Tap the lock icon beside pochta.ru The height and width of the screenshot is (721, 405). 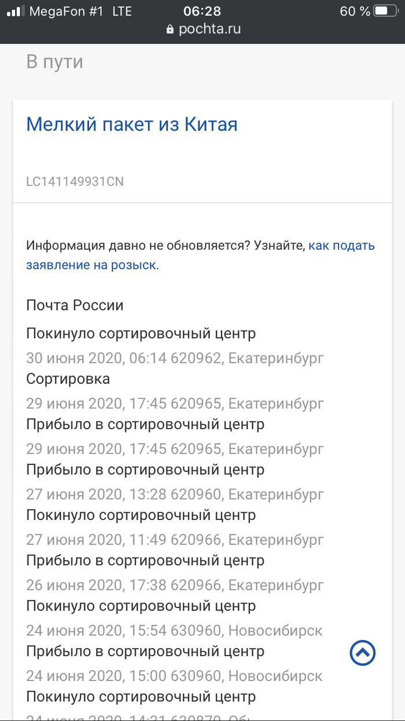(x=170, y=29)
